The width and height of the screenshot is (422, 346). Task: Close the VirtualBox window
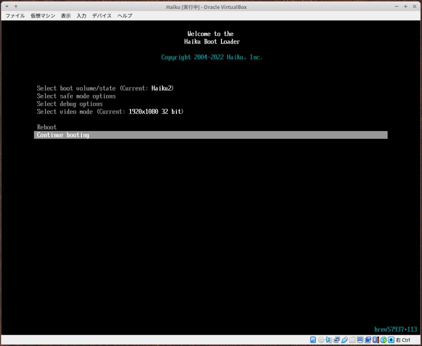pyautogui.click(x=414, y=6)
